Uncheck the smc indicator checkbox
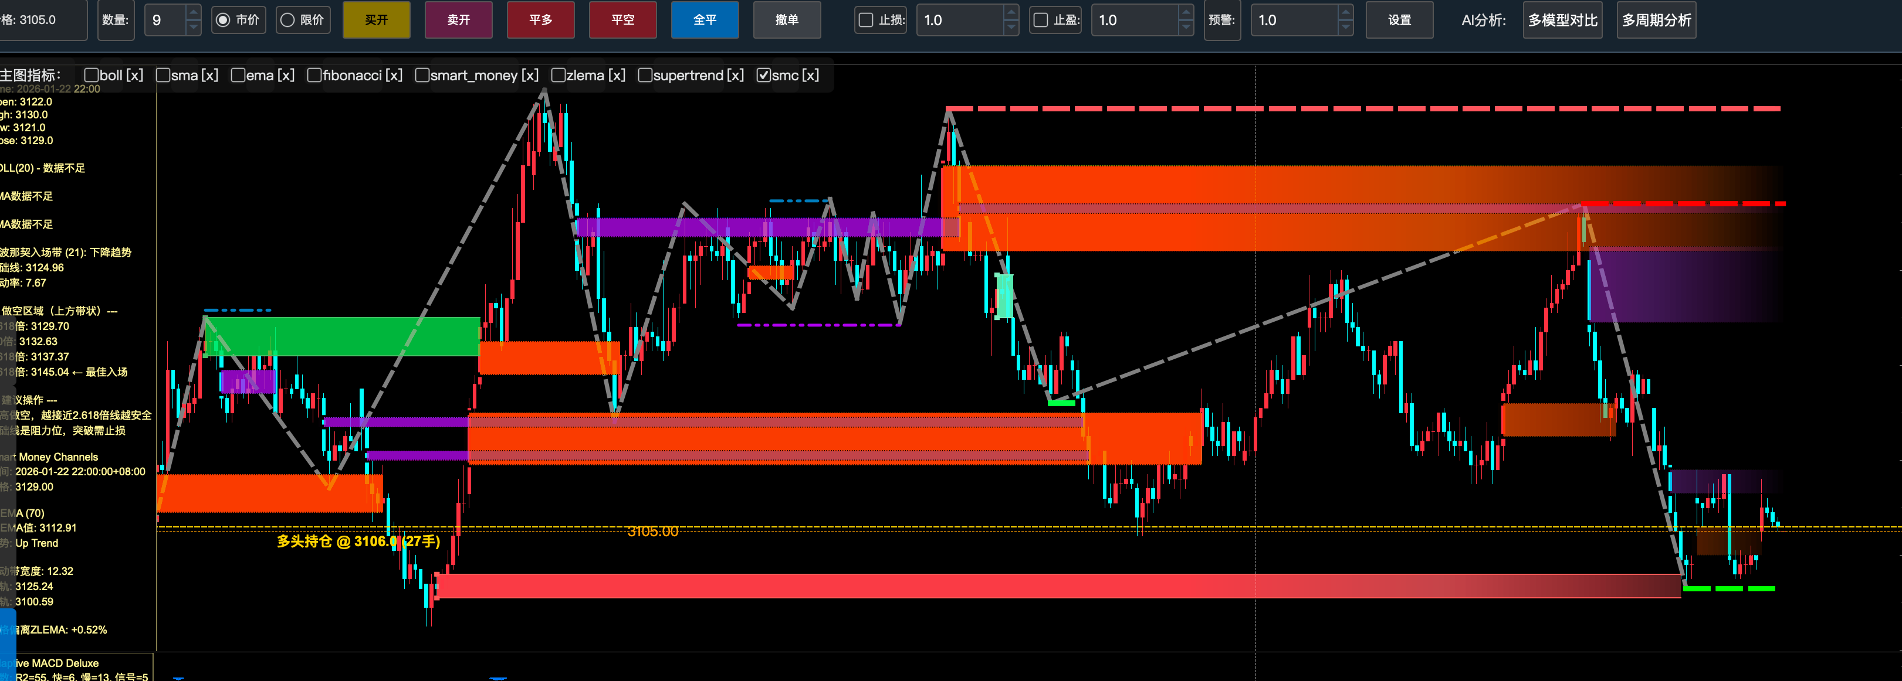Screen dimensions: 1902x681 pyautogui.click(x=764, y=75)
